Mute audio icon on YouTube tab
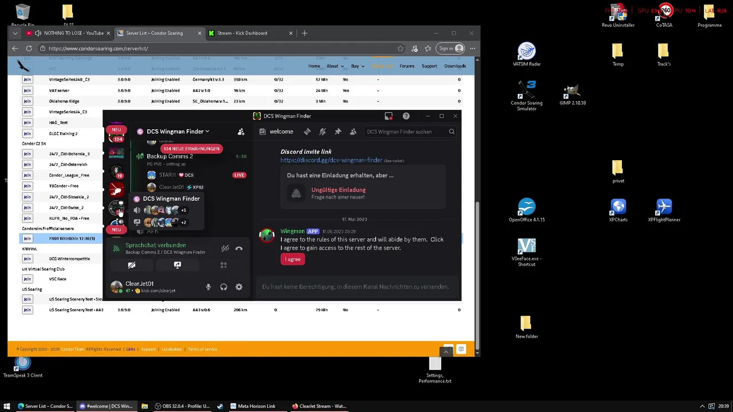The height and width of the screenshot is (412, 733). (38, 33)
